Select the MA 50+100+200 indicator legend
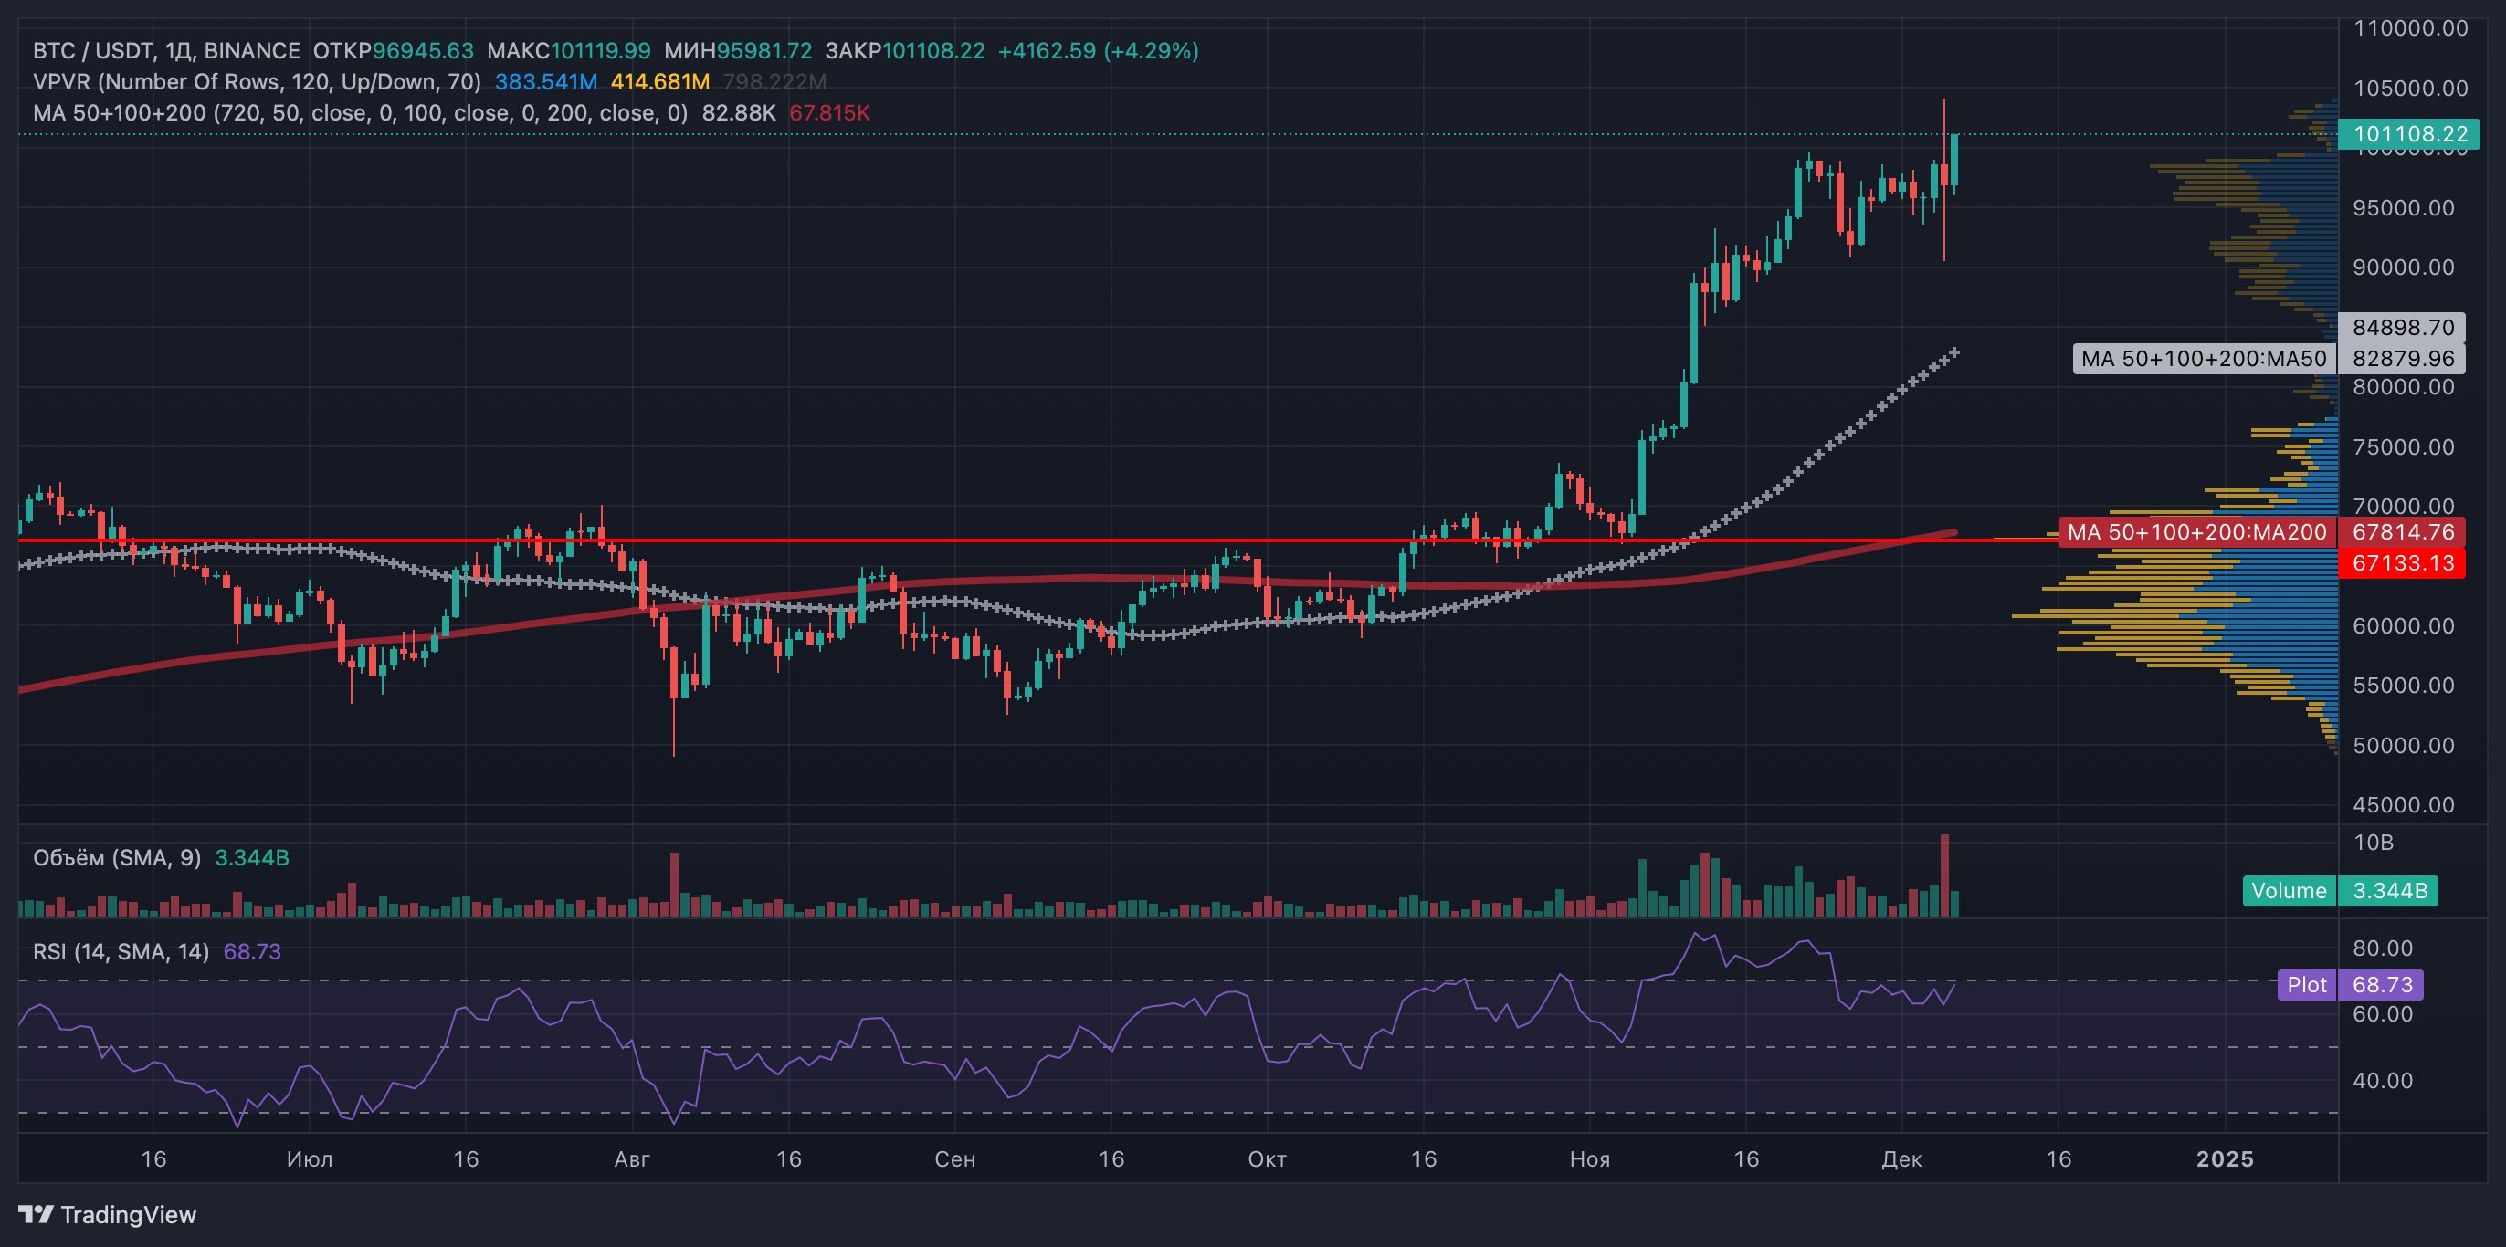 pos(360,113)
